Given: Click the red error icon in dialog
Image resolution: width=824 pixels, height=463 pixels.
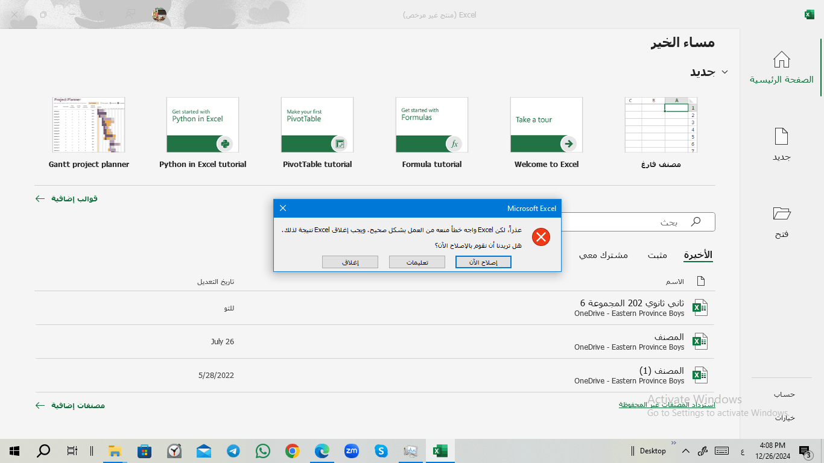Looking at the screenshot, I should point(541,237).
